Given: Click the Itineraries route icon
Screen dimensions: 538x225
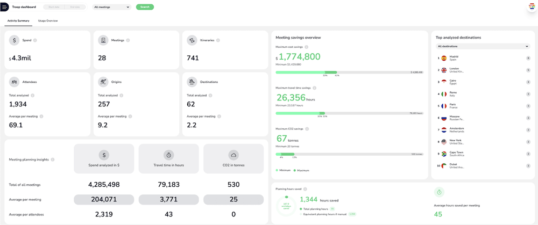Looking at the screenshot, I should point(192,40).
